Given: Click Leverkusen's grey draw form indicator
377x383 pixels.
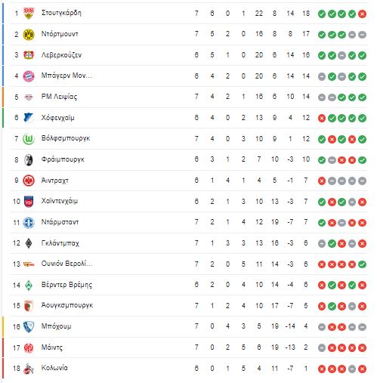Looking at the screenshot, I should pos(341,55).
